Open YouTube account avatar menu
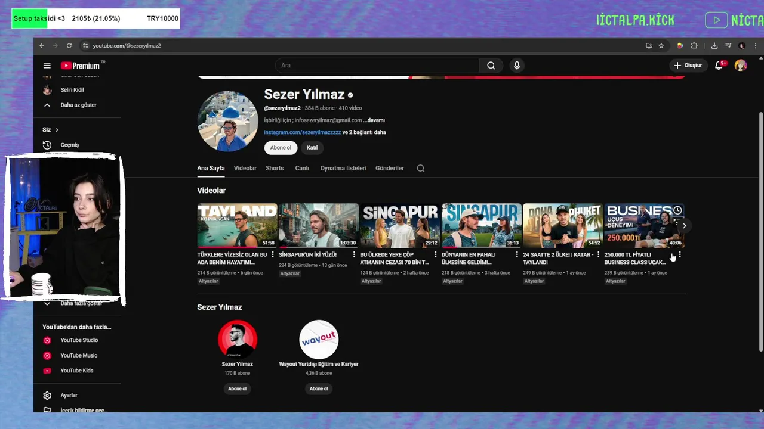Viewport: 764px width, 429px height. (741, 66)
